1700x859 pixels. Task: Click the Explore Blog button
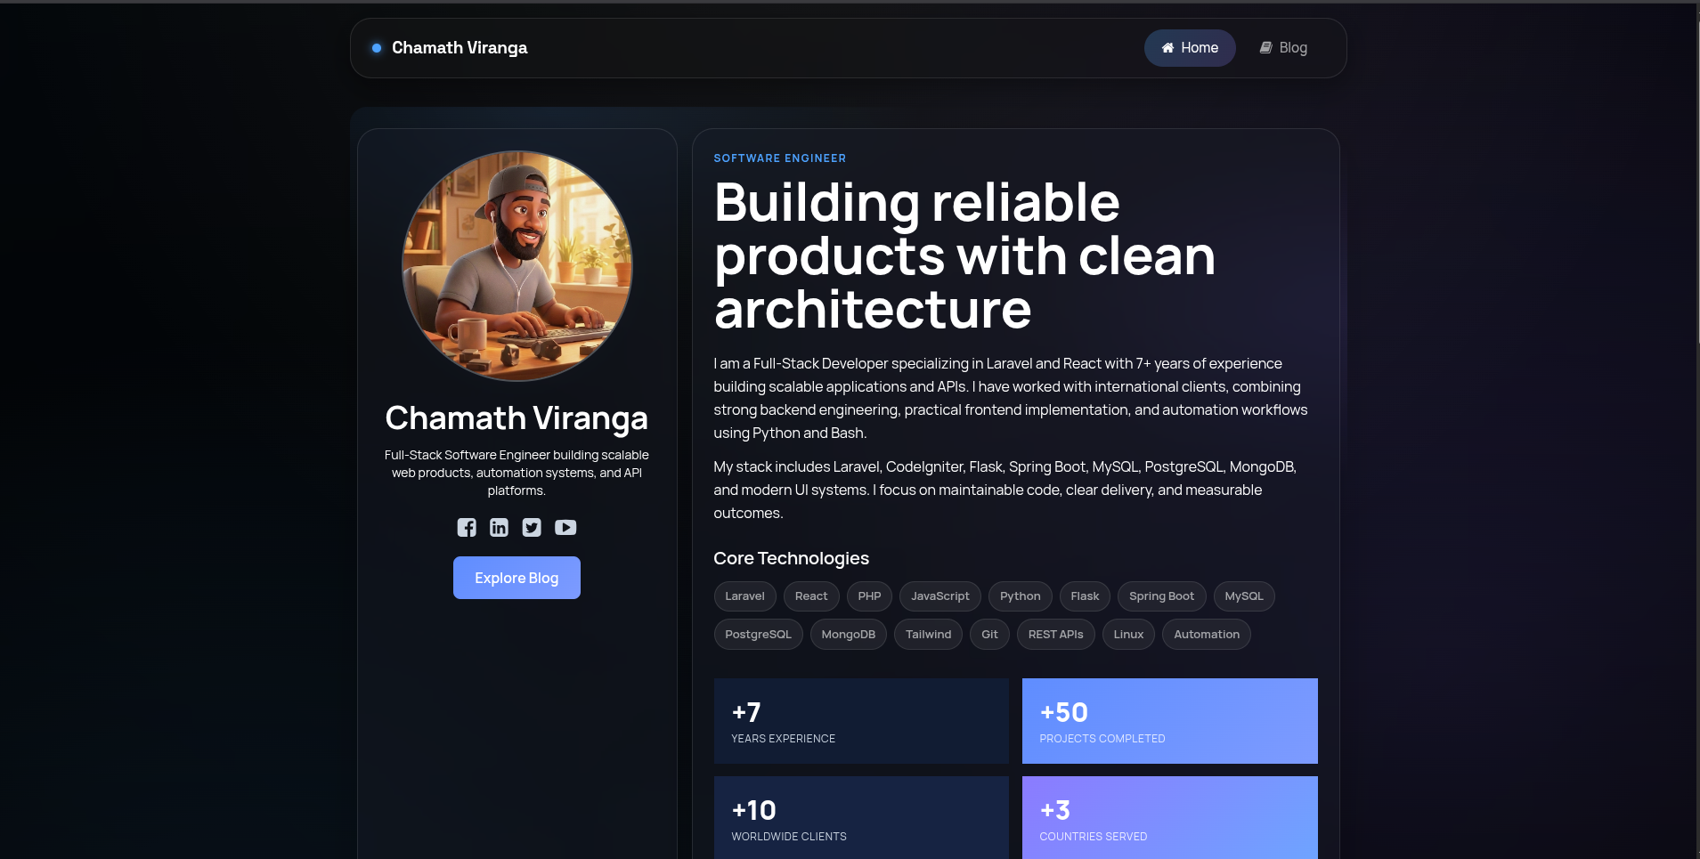click(517, 578)
